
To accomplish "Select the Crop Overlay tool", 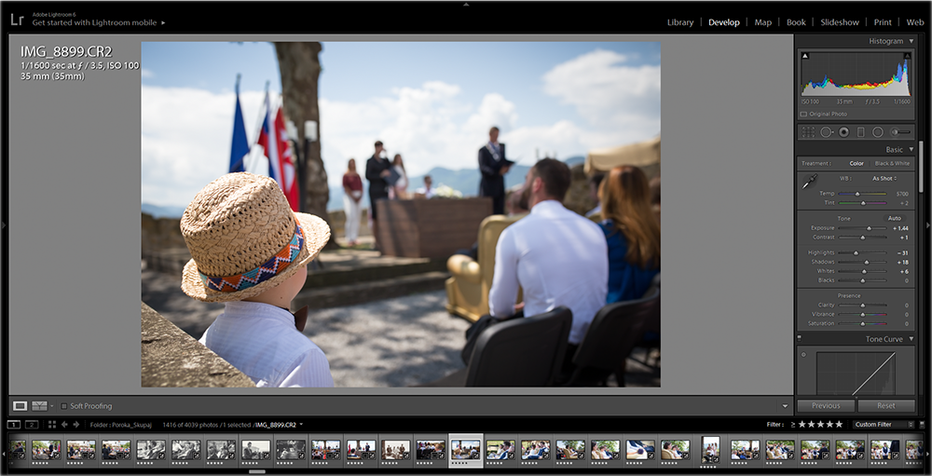I will point(808,132).
